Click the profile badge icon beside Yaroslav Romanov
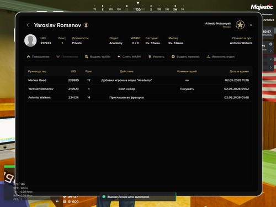This screenshot has height=207, width=276. tap(86, 25)
